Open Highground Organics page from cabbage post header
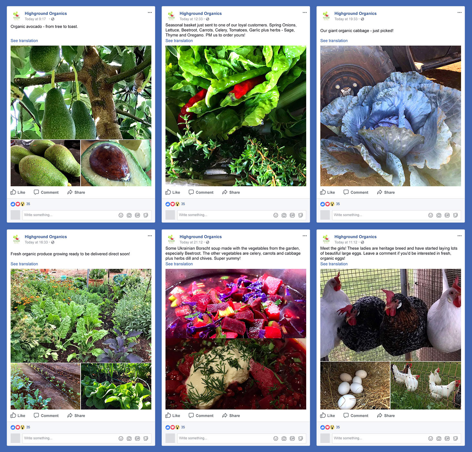This screenshot has height=452, width=472. coord(355,14)
